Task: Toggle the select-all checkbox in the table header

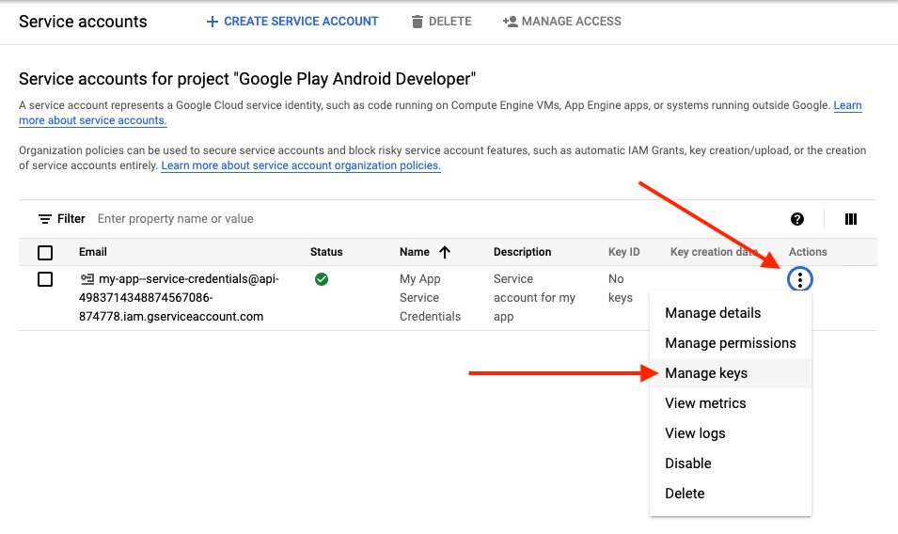Action: point(45,252)
